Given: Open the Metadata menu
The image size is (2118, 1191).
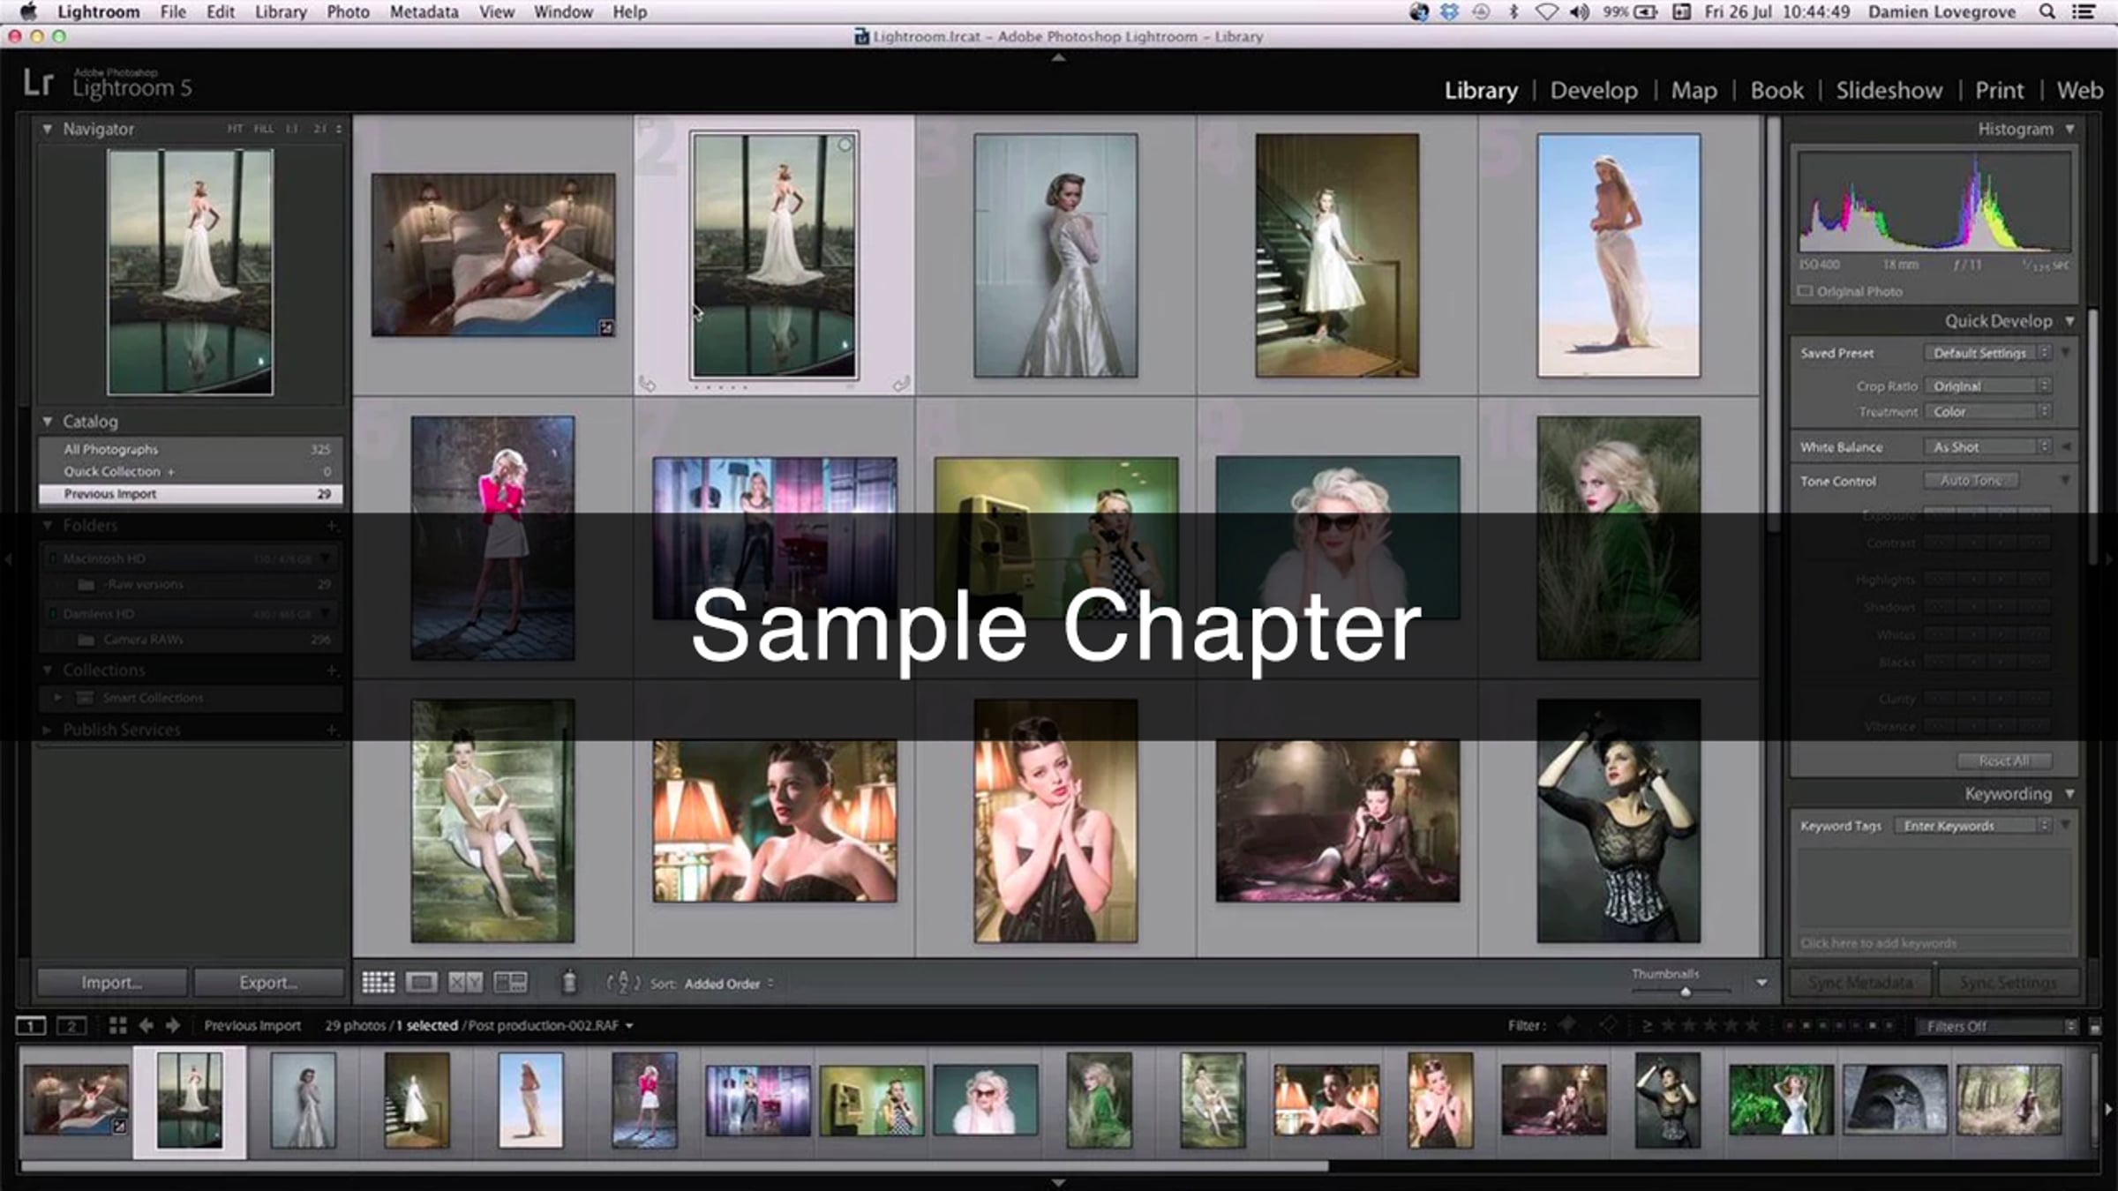Looking at the screenshot, I should coord(424,12).
